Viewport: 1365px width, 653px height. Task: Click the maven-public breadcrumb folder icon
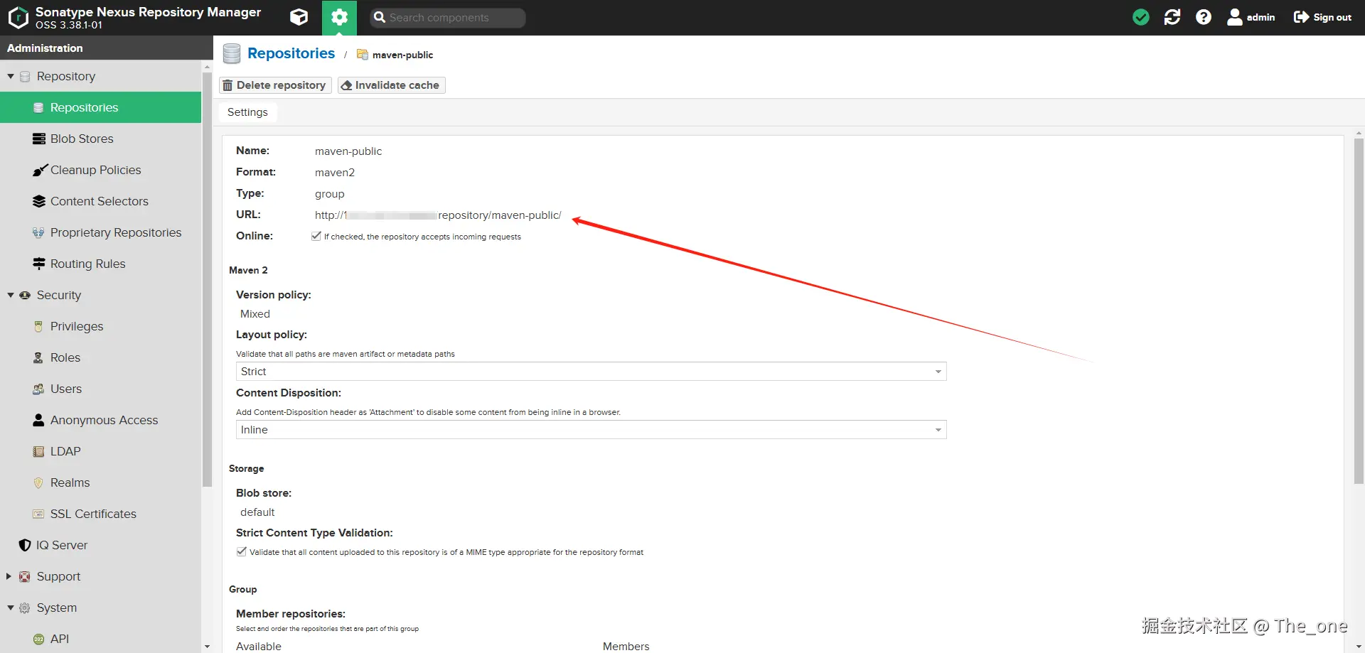click(363, 55)
